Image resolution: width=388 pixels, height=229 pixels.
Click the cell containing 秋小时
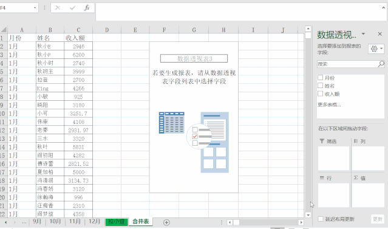coord(50,63)
